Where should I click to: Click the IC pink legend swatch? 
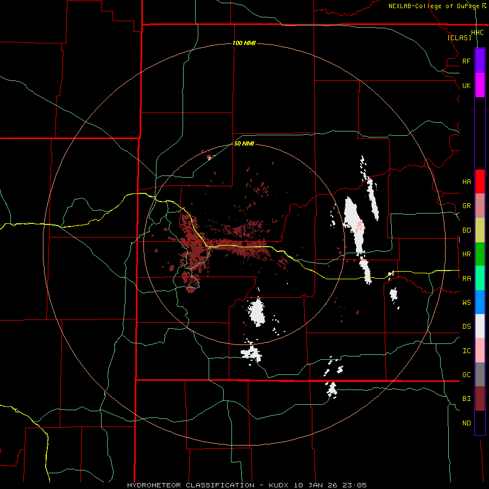point(480,350)
